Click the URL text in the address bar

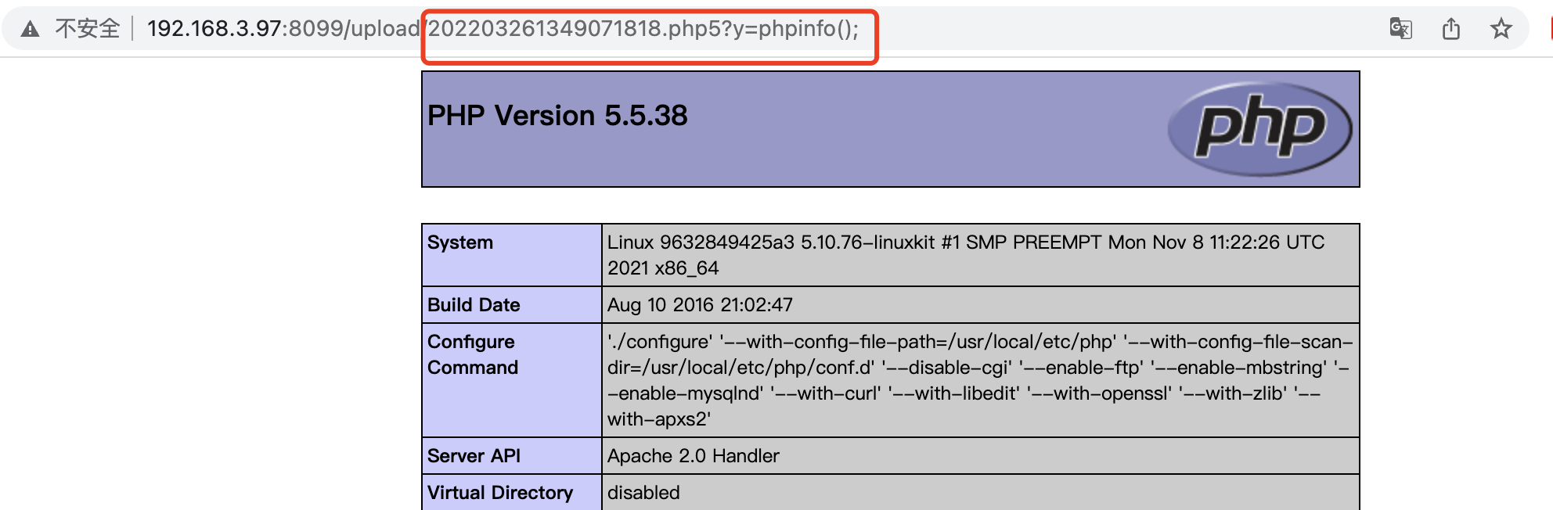point(503,29)
